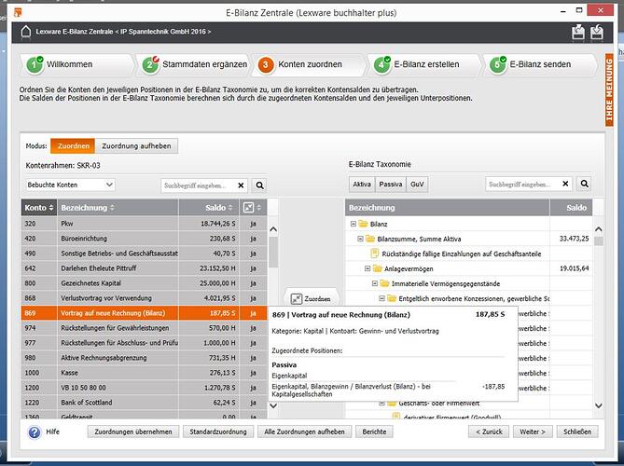
Task: Click the Schließen button
Action: click(577, 432)
